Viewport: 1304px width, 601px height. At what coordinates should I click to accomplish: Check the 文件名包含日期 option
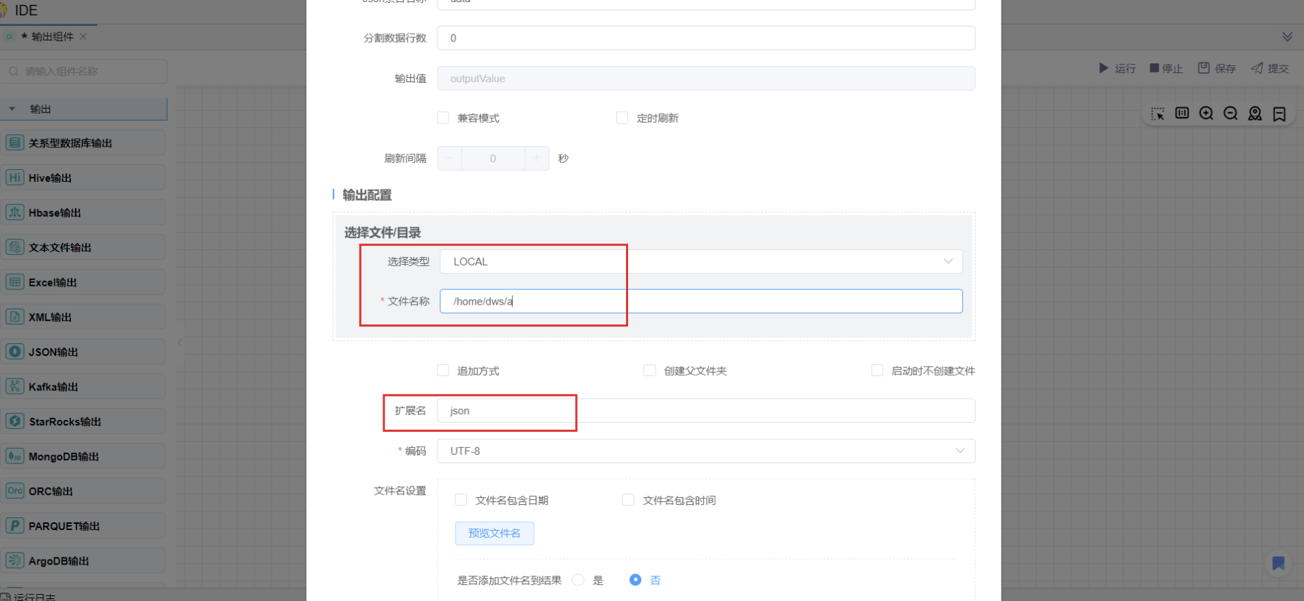[x=461, y=500]
